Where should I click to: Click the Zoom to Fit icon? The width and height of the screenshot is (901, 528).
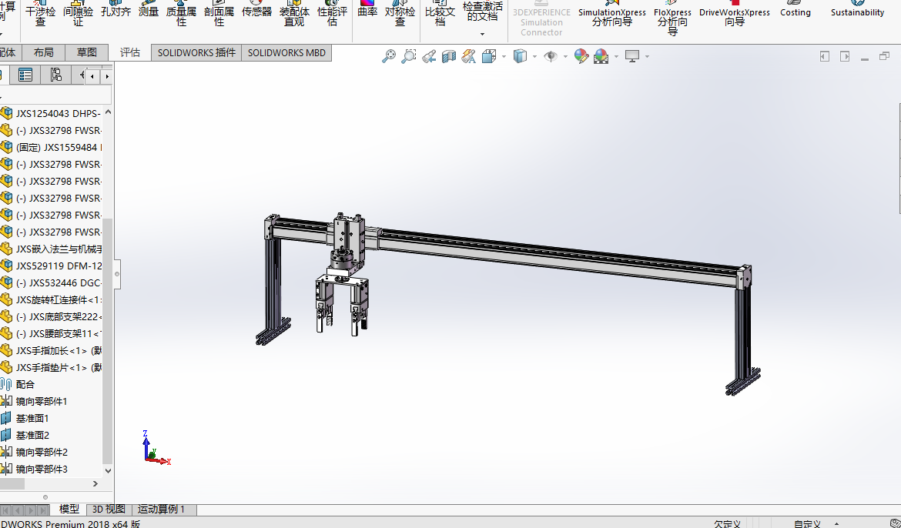(x=389, y=56)
